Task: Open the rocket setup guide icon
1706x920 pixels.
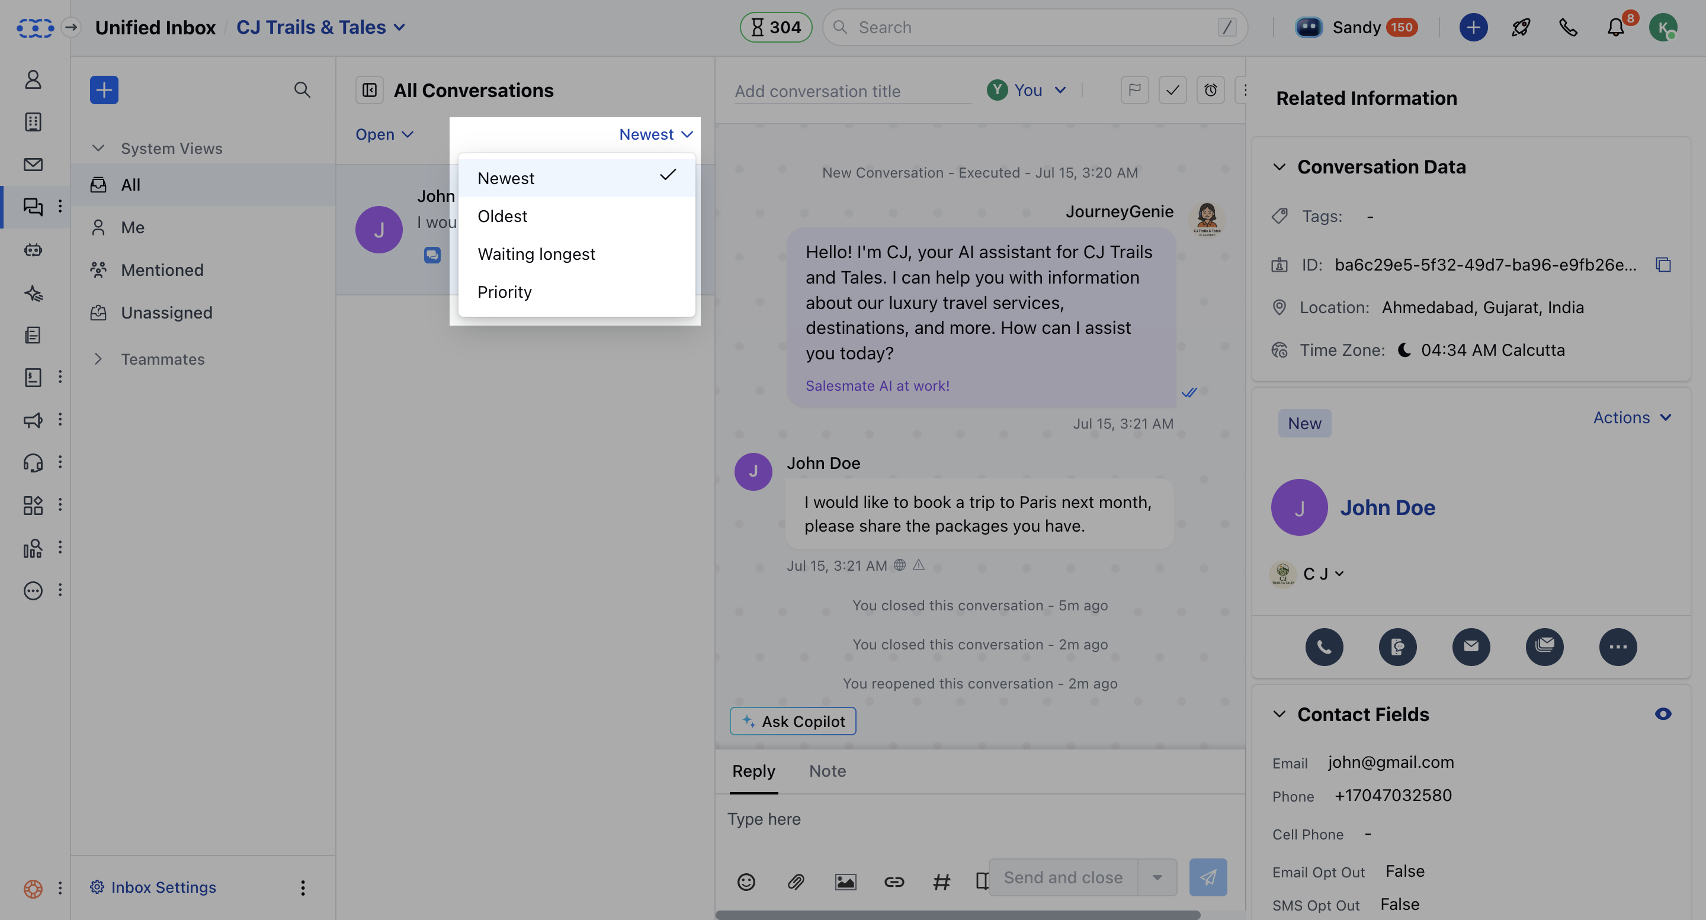Action: pyautogui.click(x=1521, y=27)
